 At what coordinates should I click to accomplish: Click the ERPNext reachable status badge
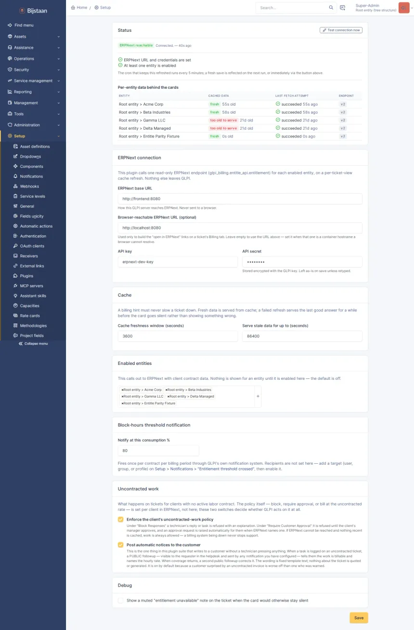pyautogui.click(x=136, y=45)
